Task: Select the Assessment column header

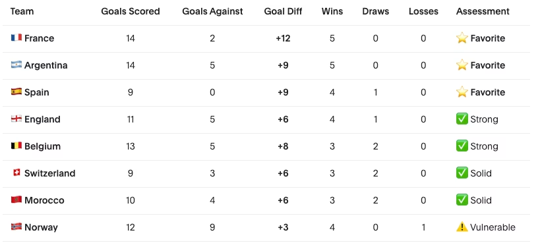Action: 483,11
